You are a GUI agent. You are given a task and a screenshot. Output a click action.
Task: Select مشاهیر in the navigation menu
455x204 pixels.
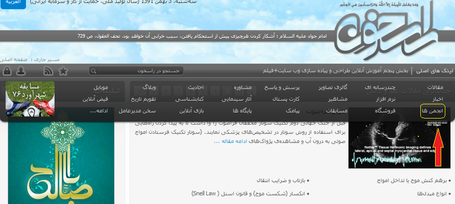pyautogui.click(x=338, y=99)
